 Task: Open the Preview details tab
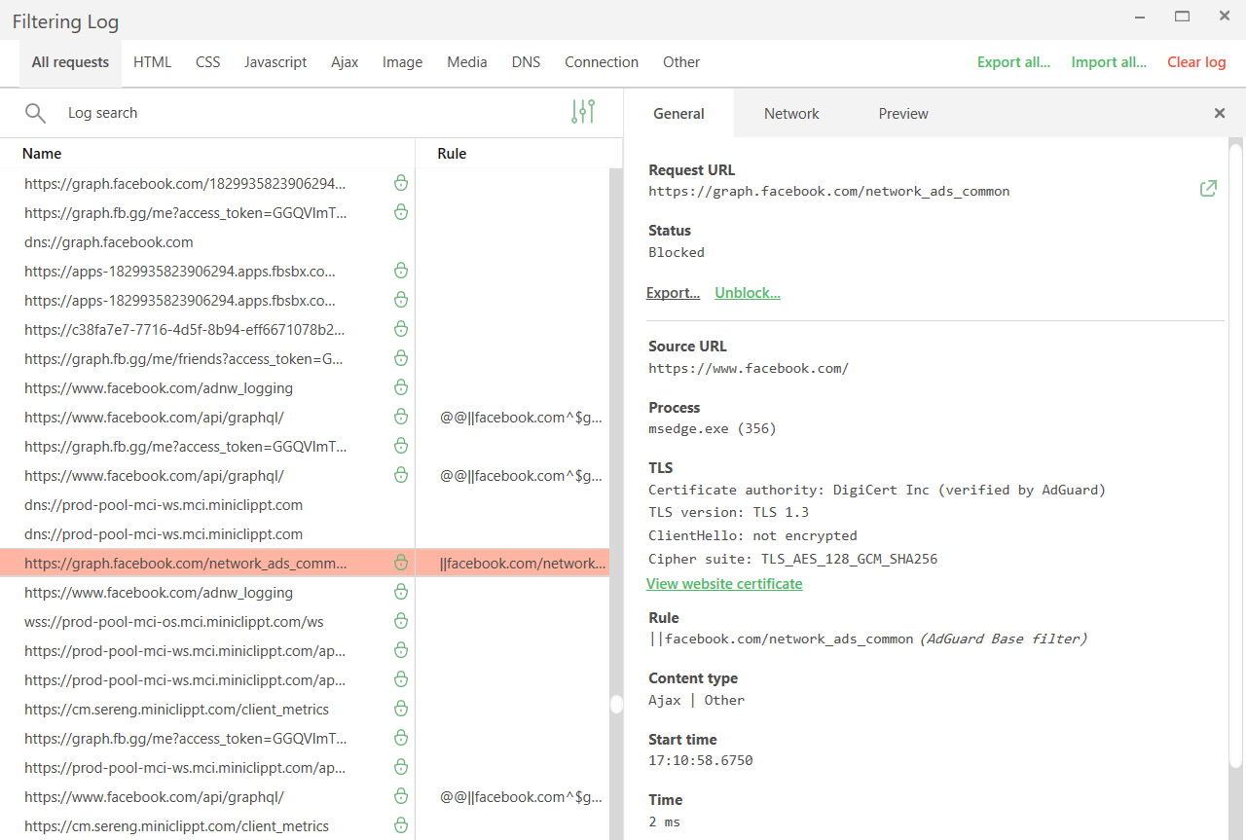pyautogui.click(x=903, y=114)
